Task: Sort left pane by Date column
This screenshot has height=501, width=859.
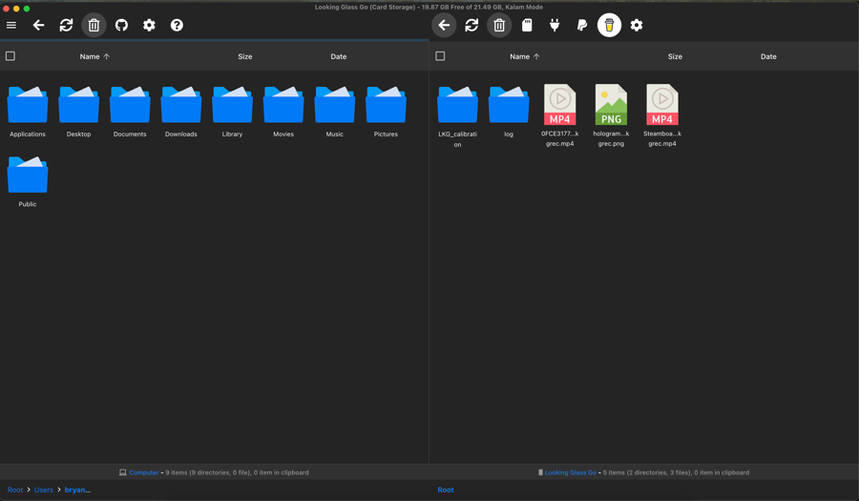Action: click(x=338, y=57)
